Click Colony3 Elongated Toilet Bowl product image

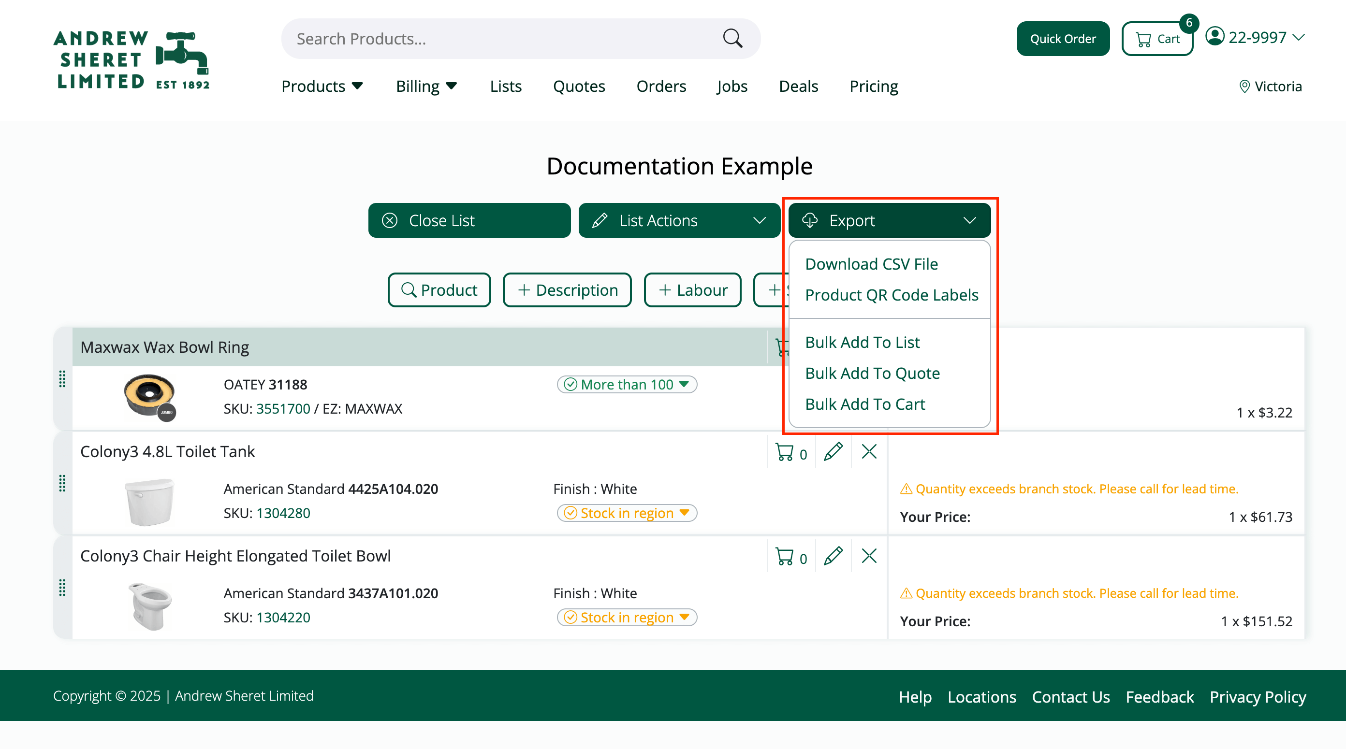(x=150, y=606)
